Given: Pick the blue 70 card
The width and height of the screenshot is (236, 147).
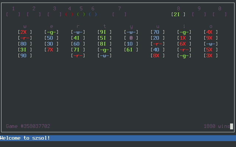Looking at the screenshot, I should pos(158,32).
